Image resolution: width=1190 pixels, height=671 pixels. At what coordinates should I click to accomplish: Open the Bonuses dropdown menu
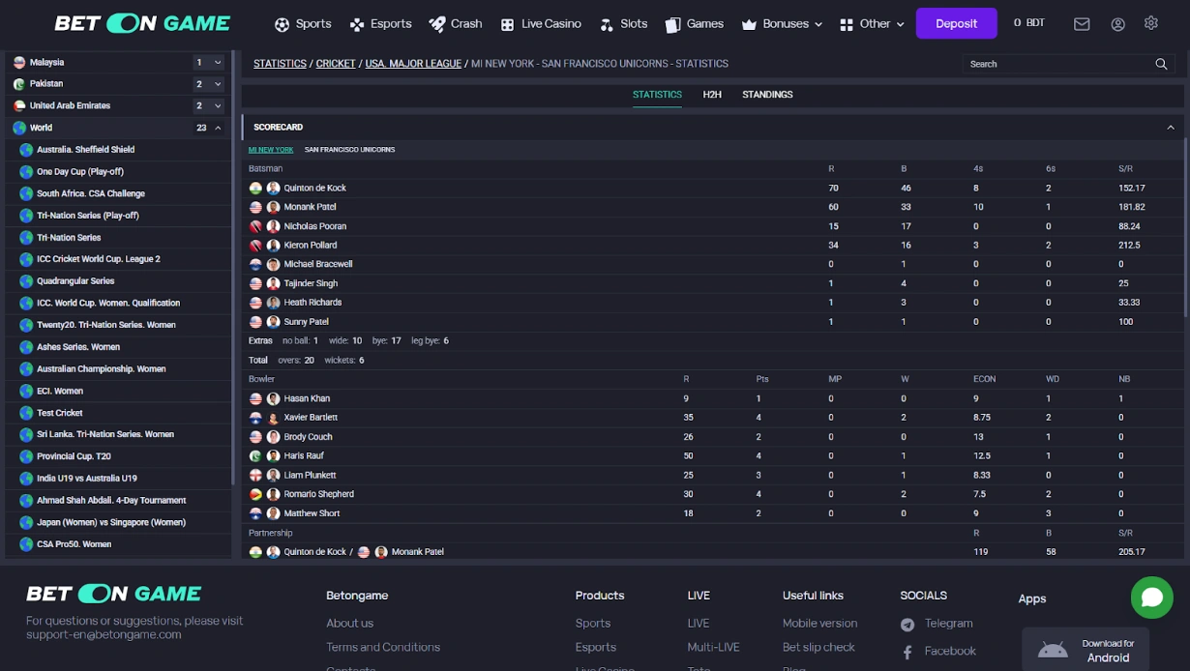coord(782,24)
